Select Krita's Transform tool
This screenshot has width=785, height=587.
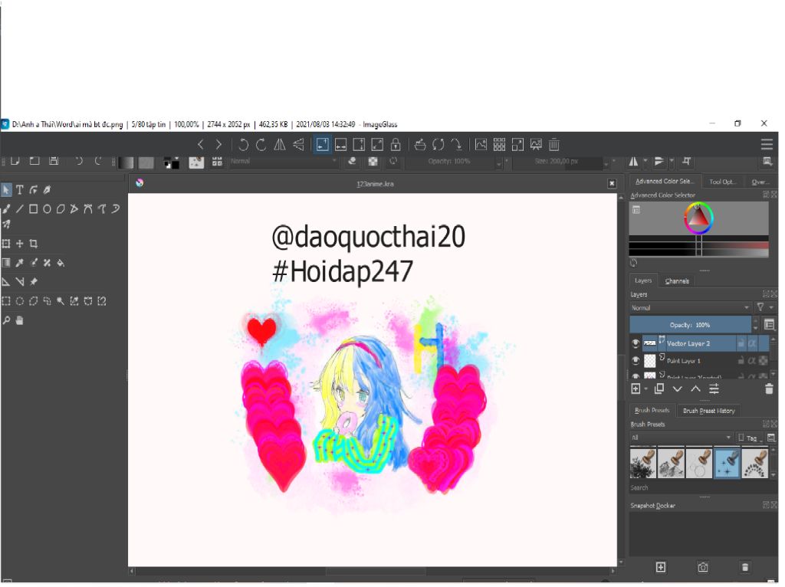click(x=6, y=244)
